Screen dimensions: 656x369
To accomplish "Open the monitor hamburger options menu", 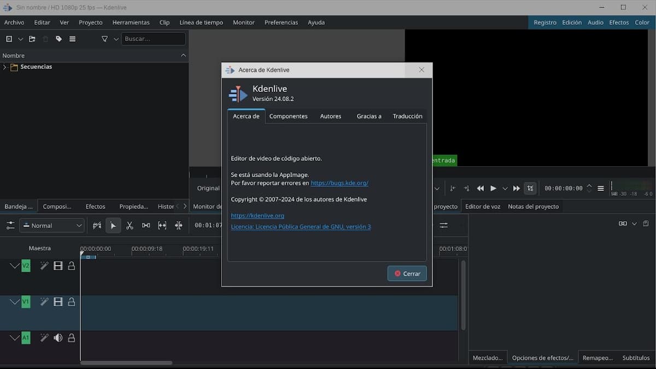I will 601,188.
